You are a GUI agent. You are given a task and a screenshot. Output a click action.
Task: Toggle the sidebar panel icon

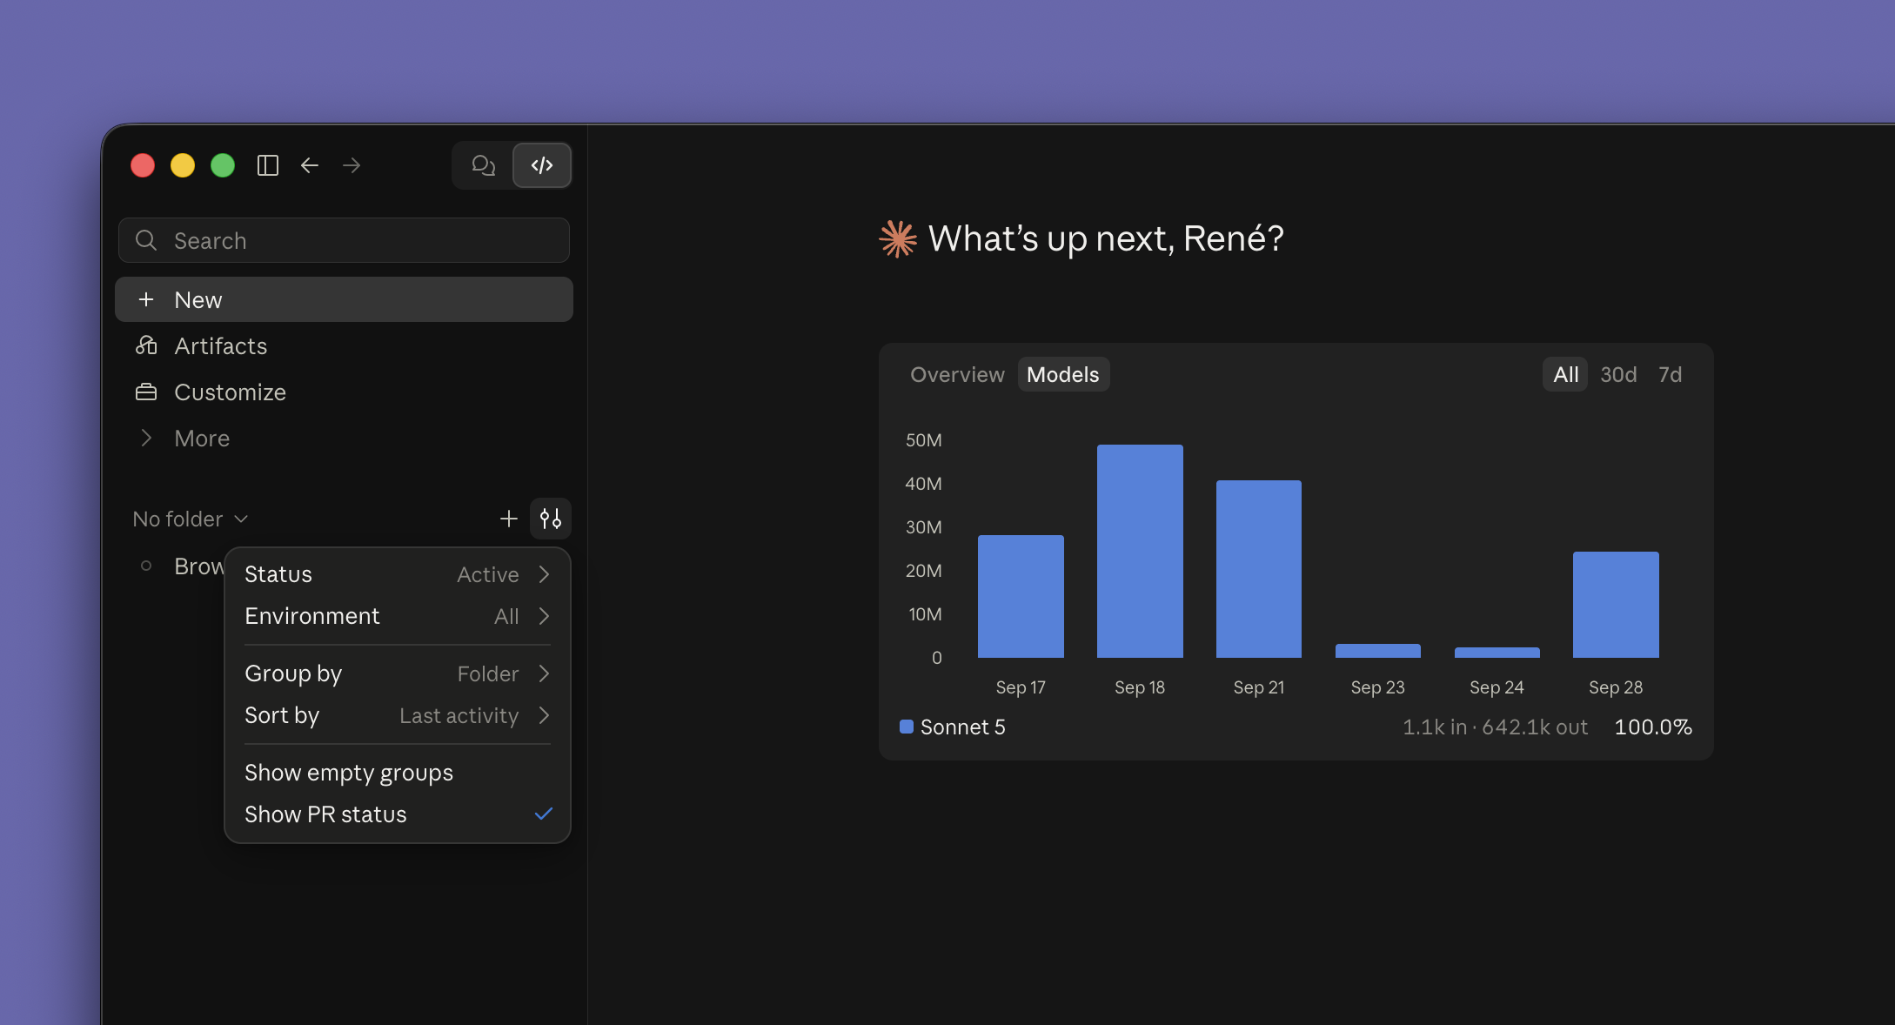click(268, 165)
